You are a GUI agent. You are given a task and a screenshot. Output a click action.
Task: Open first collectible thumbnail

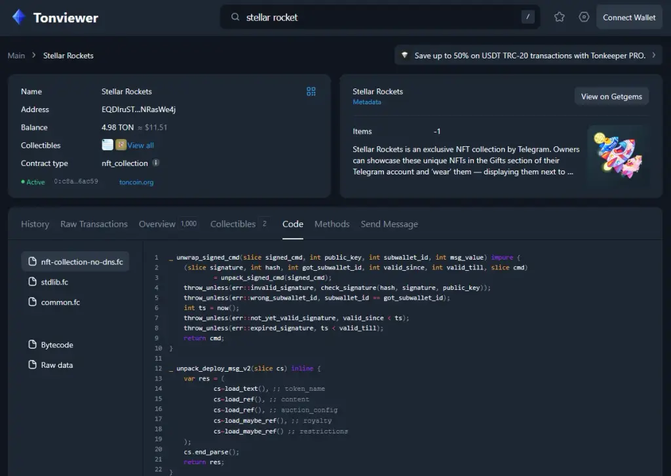107,145
